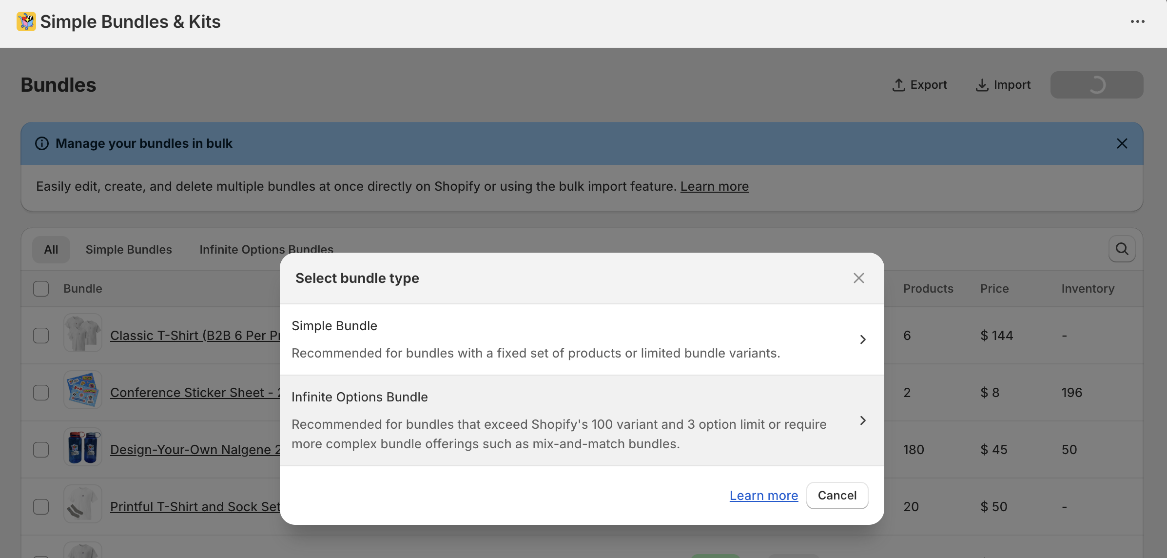Viewport: 1167px width, 558px height.
Task: Click the $ 144 price cell
Action: pyautogui.click(x=997, y=336)
